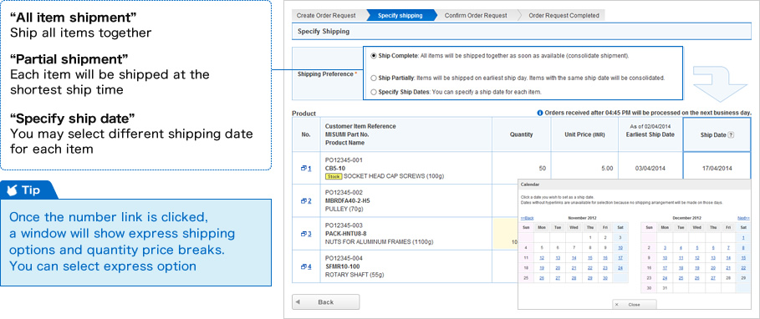
Task: Click part number MBRDFA40-2-H5
Action: (347, 201)
